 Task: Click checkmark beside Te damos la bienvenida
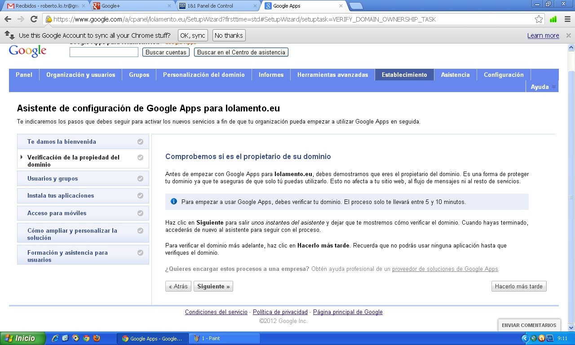tap(140, 142)
